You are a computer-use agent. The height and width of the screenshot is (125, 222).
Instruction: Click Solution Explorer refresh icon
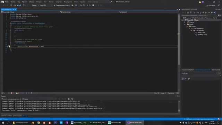coord(200,12)
